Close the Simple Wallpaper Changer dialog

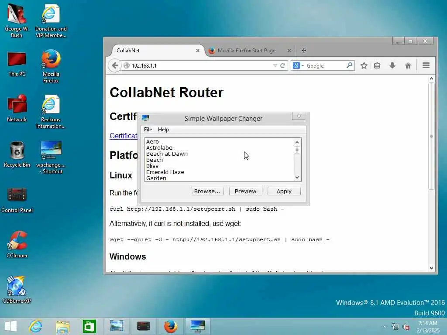(x=299, y=116)
